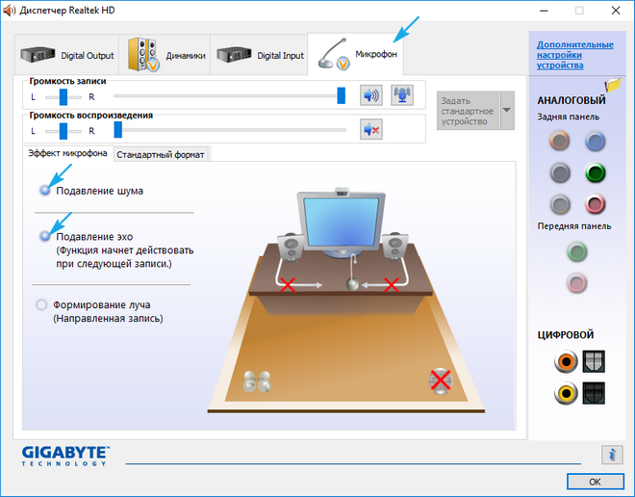Enable Формирование луча directional recording
This screenshot has height=497, width=635.
(x=41, y=304)
